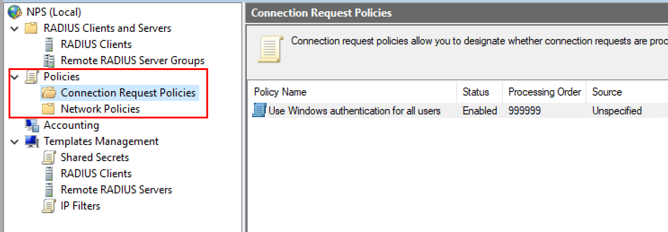Click the Policies scroll icon
Viewport: 668px width, 232px height.
(31, 77)
